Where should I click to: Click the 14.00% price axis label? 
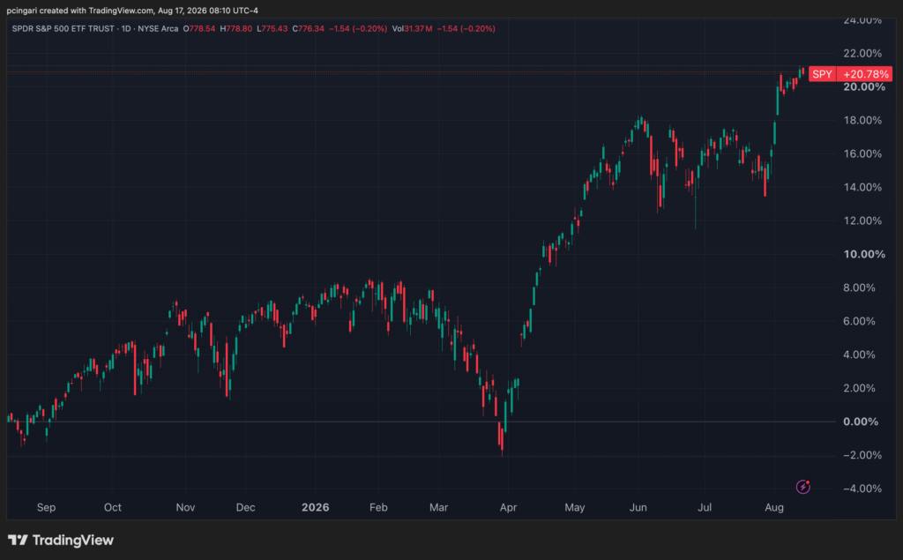pyautogui.click(x=862, y=187)
